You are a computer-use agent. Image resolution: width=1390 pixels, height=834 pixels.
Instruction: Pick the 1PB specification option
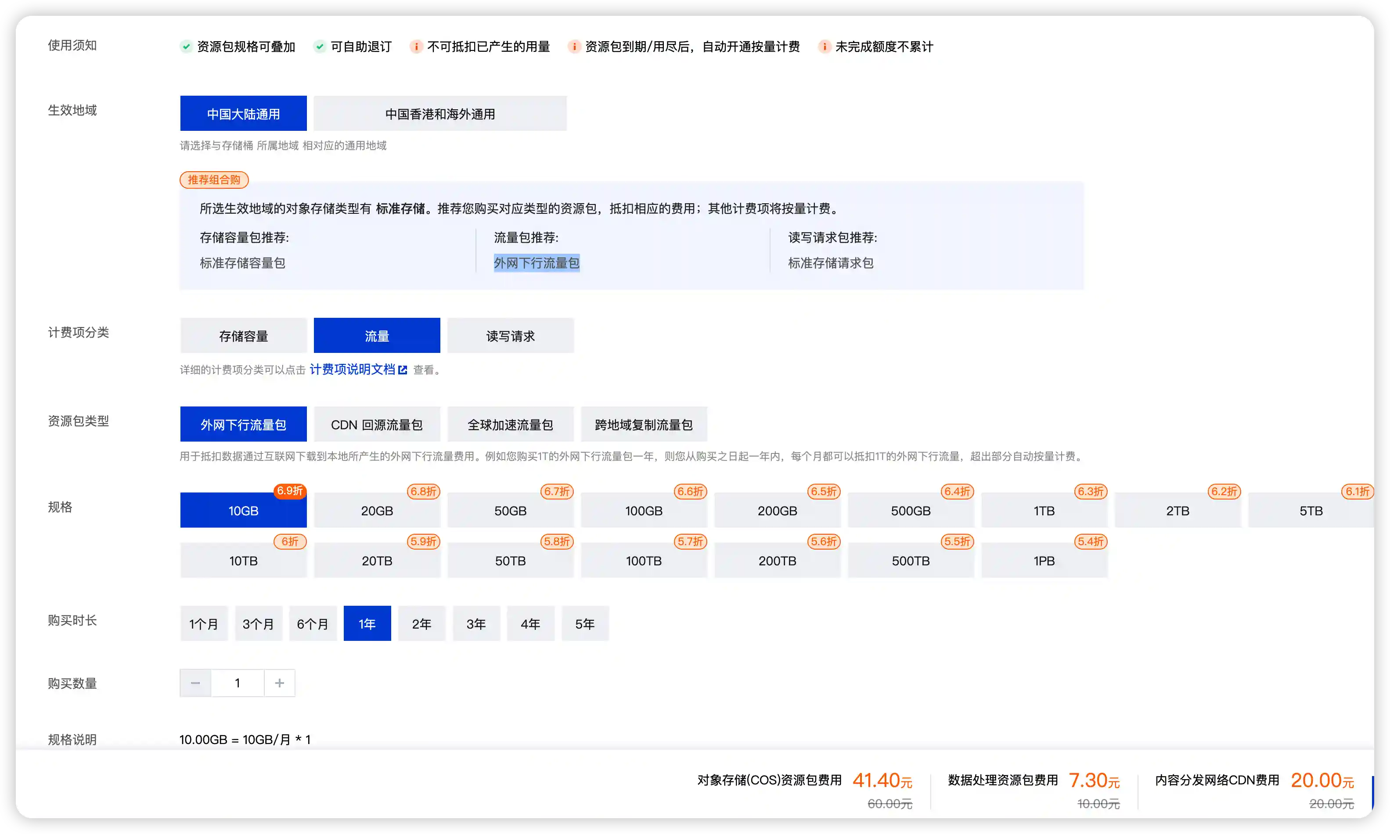[1044, 561]
